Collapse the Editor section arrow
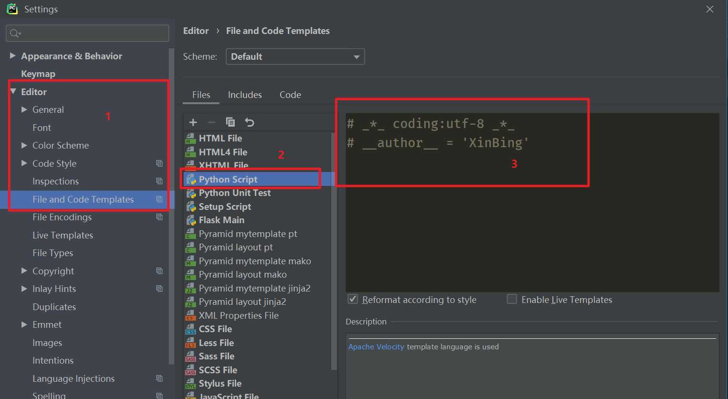Screen dimensions: 728x399 click(x=13, y=91)
